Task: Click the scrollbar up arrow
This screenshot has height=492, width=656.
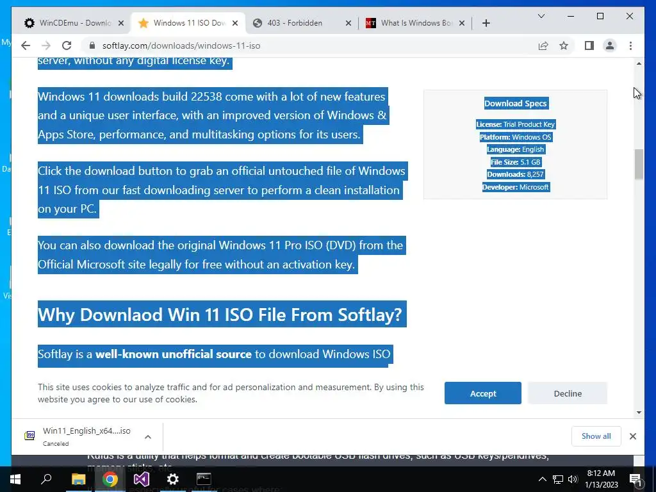Action: coord(639,63)
